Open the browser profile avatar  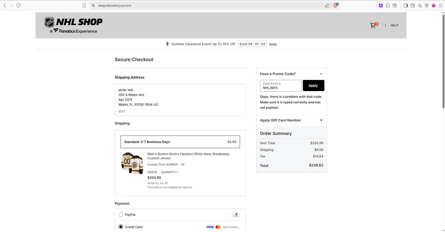coord(433,5)
